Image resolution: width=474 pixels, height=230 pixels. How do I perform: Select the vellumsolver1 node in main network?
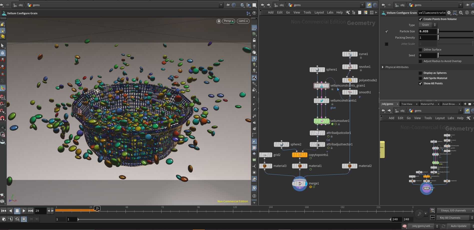(x=321, y=121)
